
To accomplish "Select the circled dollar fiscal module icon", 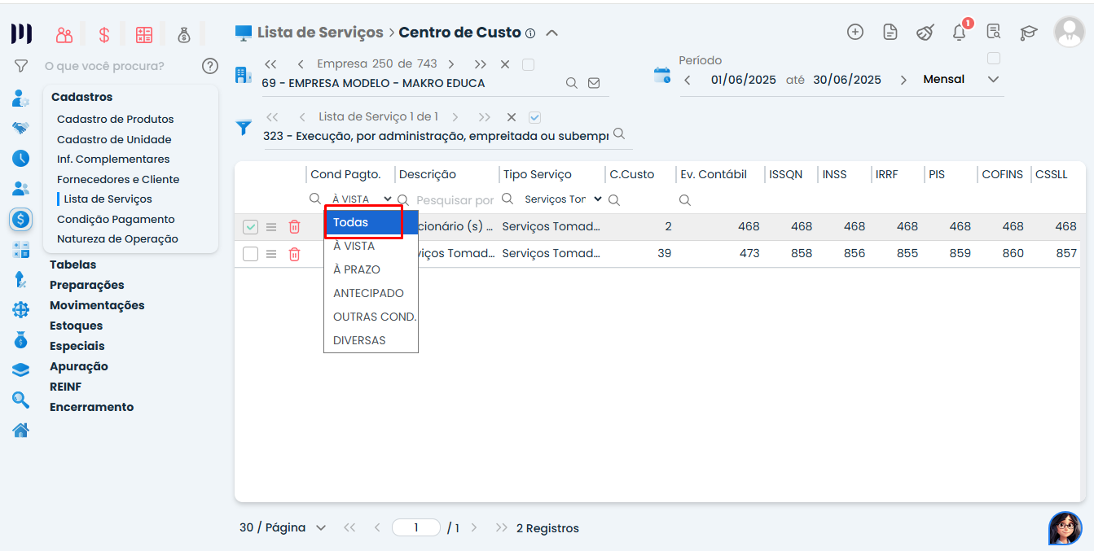I will point(21,218).
